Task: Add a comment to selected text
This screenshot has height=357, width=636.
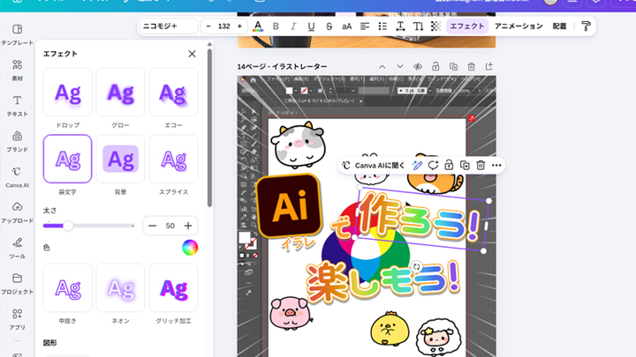Action: [x=433, y=165]
